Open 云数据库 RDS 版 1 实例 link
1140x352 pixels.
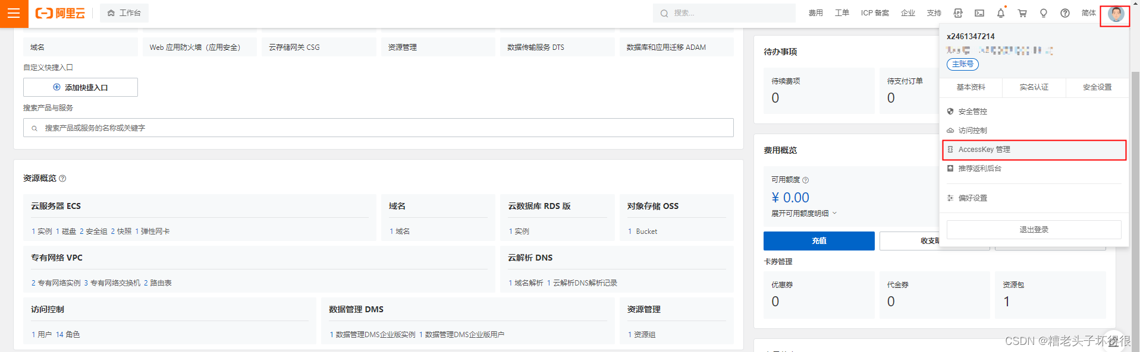[x=519, y=232]
